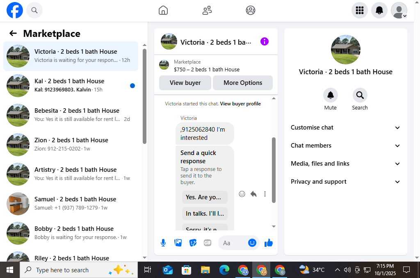This screenshot has width=420, height=278.
Task: Click the conversation list scrollbar
Action: pos(145,96)
